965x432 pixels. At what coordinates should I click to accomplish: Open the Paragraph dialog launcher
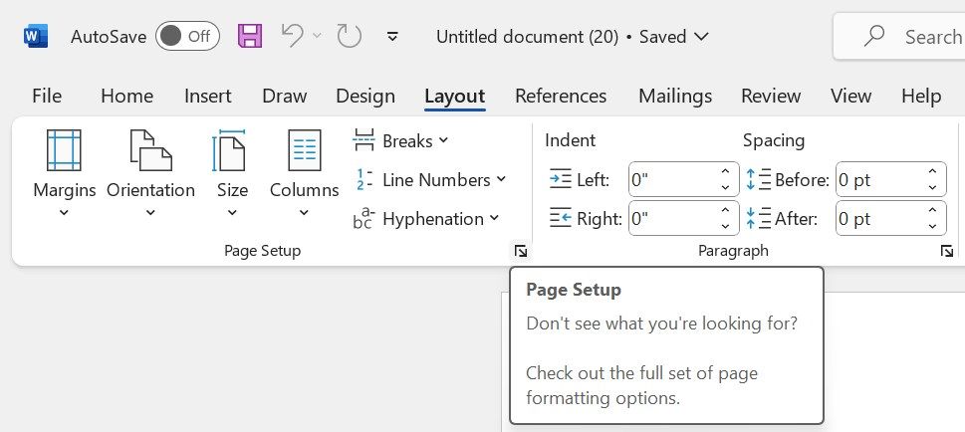(x=946, y=252)
